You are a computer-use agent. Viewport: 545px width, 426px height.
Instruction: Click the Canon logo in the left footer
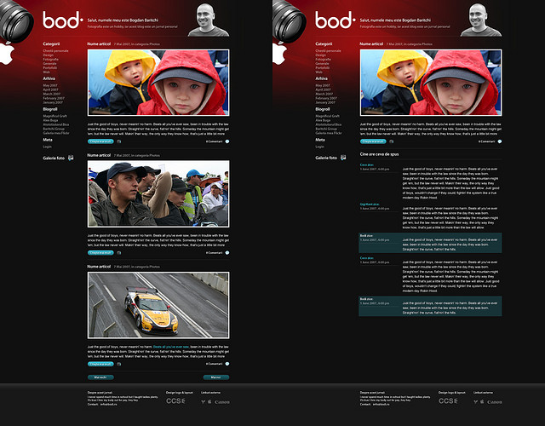223,401
